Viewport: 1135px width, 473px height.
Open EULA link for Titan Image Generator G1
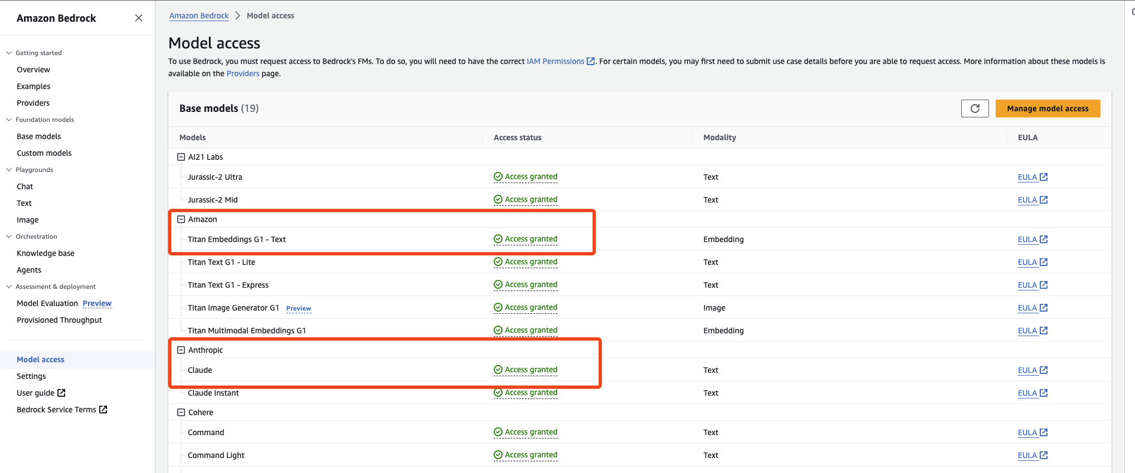tap(1032, 308)
